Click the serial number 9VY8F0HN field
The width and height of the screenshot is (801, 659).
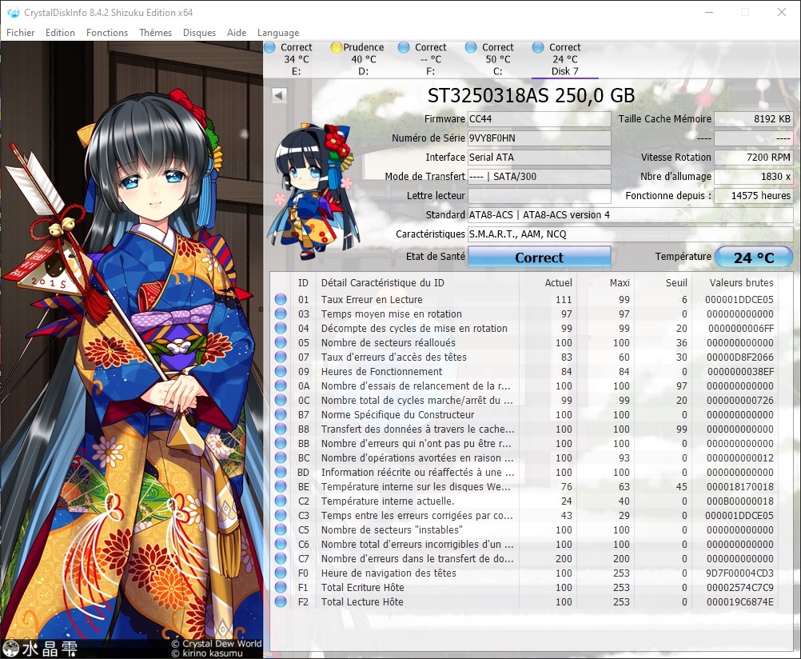539,138
